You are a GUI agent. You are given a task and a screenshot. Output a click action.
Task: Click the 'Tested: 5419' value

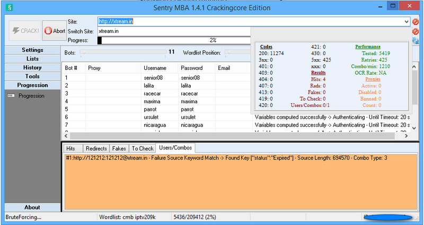pyautogui.click(x=376, y=53)
